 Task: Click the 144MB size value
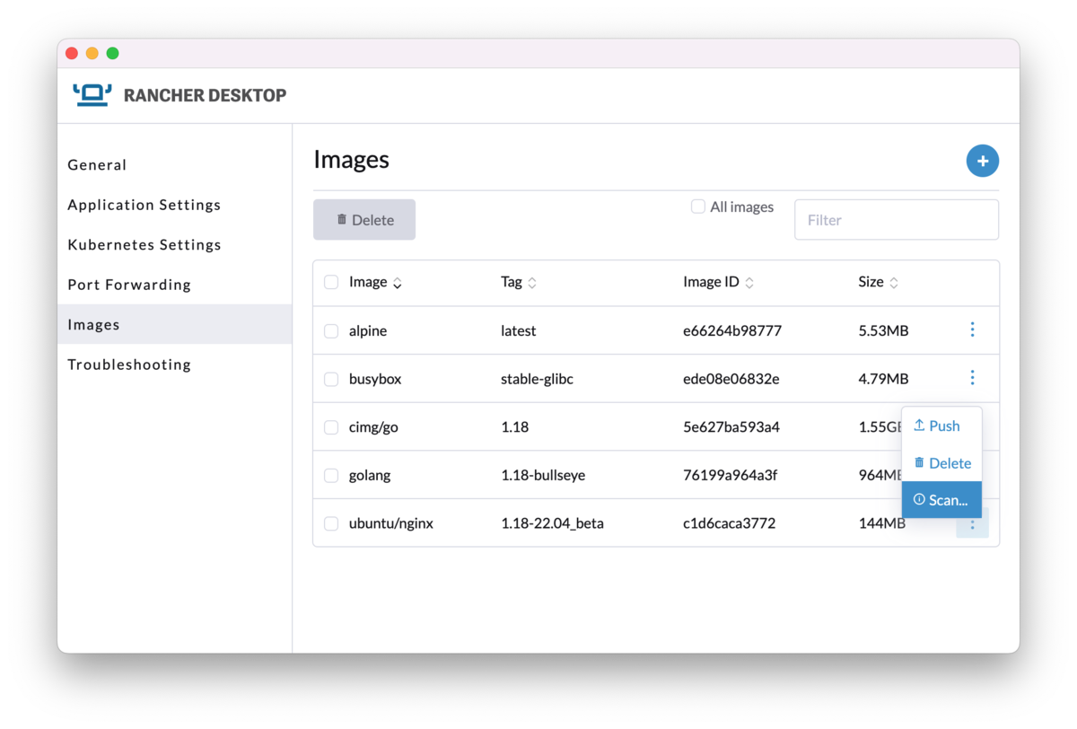point(881,523)
